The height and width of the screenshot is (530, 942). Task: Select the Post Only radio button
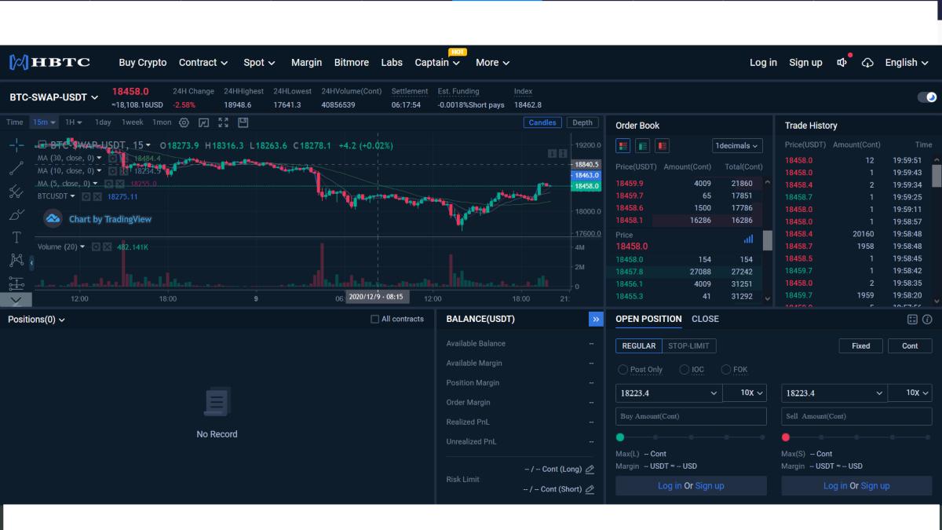(623, 369)
